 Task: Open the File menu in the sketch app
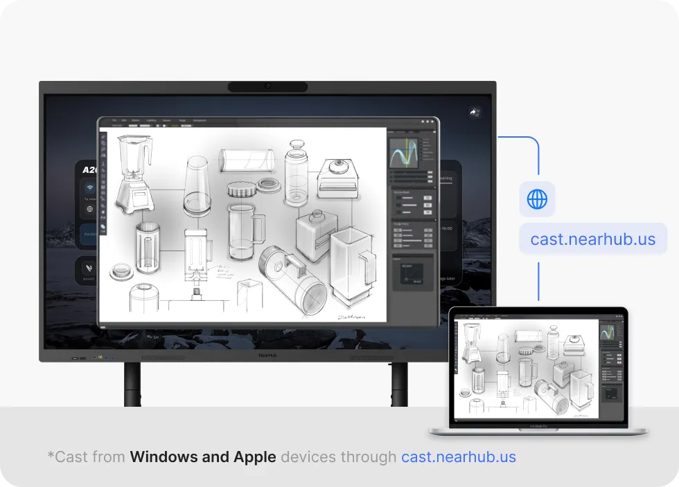[x=114, y=120]
